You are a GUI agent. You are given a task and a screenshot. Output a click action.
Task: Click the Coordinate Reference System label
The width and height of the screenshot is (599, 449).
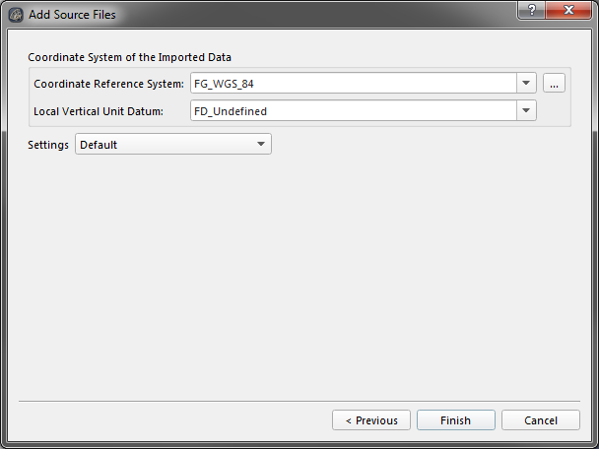(x=108, y=84)
